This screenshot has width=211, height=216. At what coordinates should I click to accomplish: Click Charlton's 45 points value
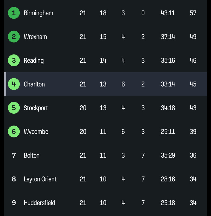tap(193, 84)
